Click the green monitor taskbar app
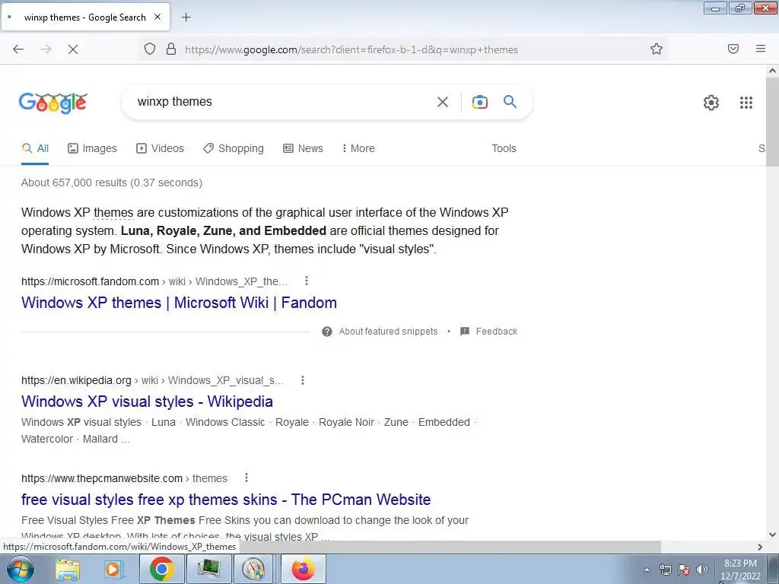This screenshot has width=779, height=584. [208, 569]
